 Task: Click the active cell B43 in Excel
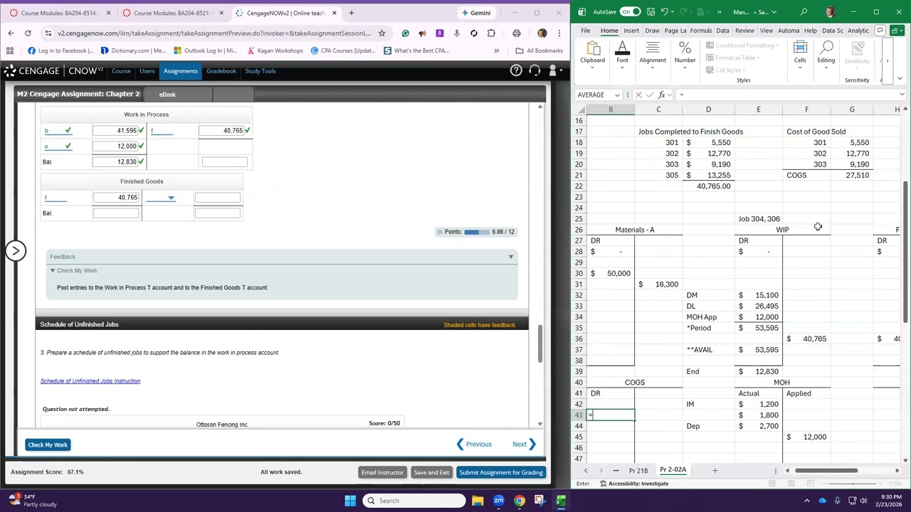coord(611,415)
